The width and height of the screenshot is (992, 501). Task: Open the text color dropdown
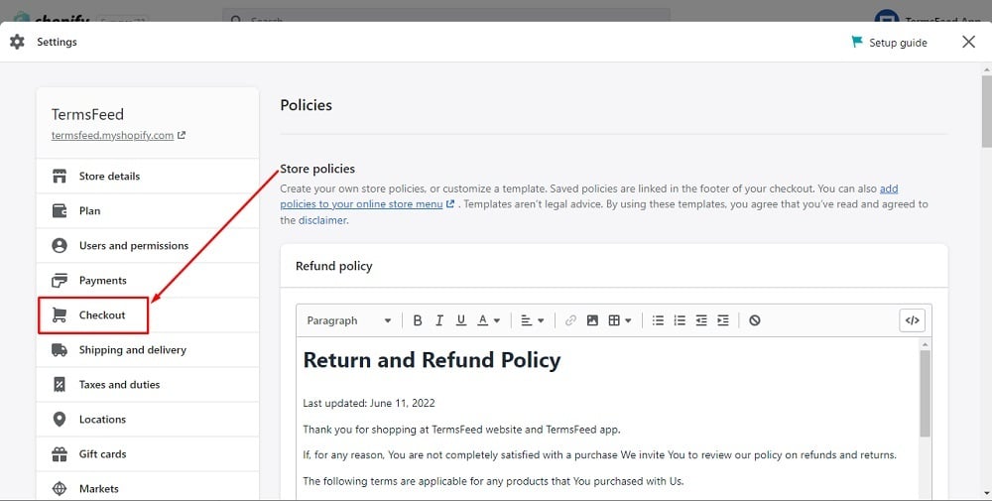[488, 320]
